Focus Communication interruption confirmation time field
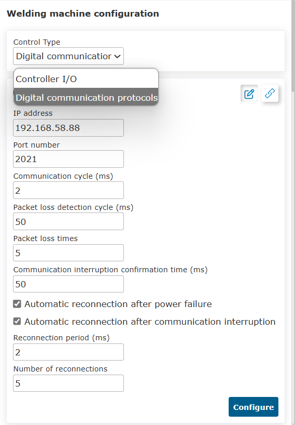Screen dimensions: 295x425 click(68, 284)
